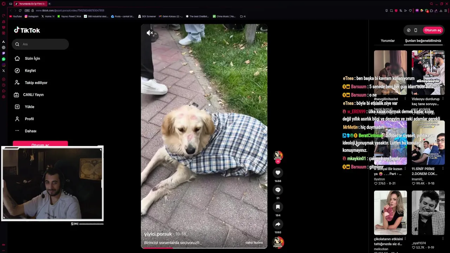Open the '11.SİNİF PRİME 2.DONEM' video
The height and width of the screenshot is (253, 450).
tap(428, 143)
